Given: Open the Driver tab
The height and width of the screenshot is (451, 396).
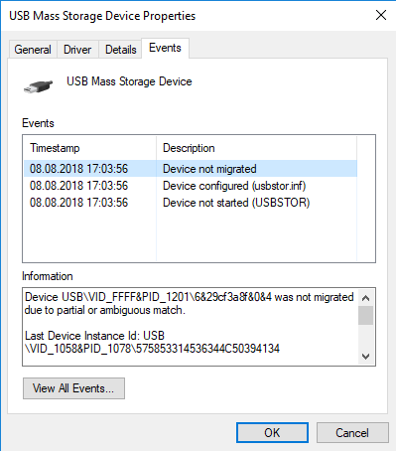Looking at the screenshot, I should pyautogui.click(x=77, y=50).
